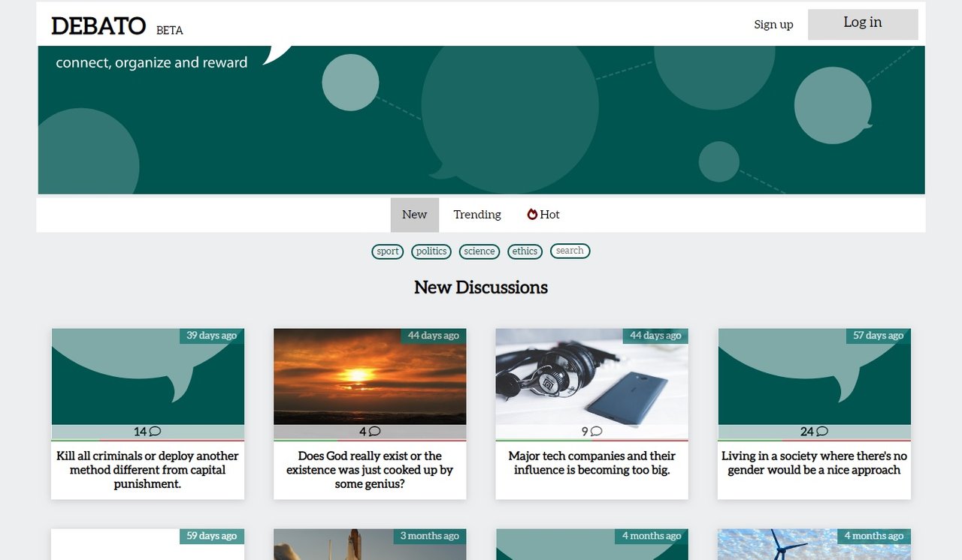Click speech bubble thumbnail dated 57 days ago
This screenshot has width=962, height=560.
[815, 377]
